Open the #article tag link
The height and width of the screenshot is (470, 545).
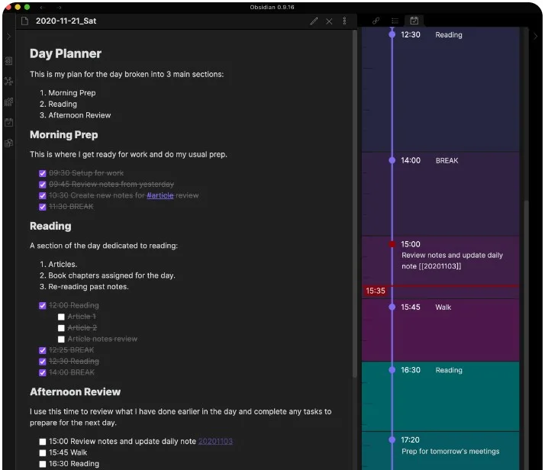point(160,195)
